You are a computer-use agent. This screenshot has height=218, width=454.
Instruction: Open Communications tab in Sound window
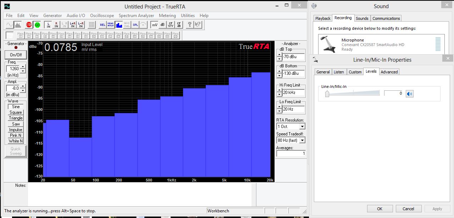pyautogui.click(x=386, y=18)
